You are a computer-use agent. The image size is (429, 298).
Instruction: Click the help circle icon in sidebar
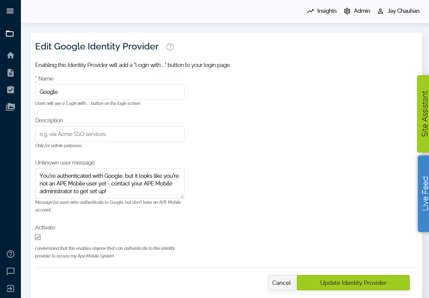[x=10, y=254]
